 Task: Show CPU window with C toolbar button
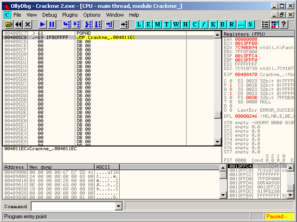pos(194,25)
